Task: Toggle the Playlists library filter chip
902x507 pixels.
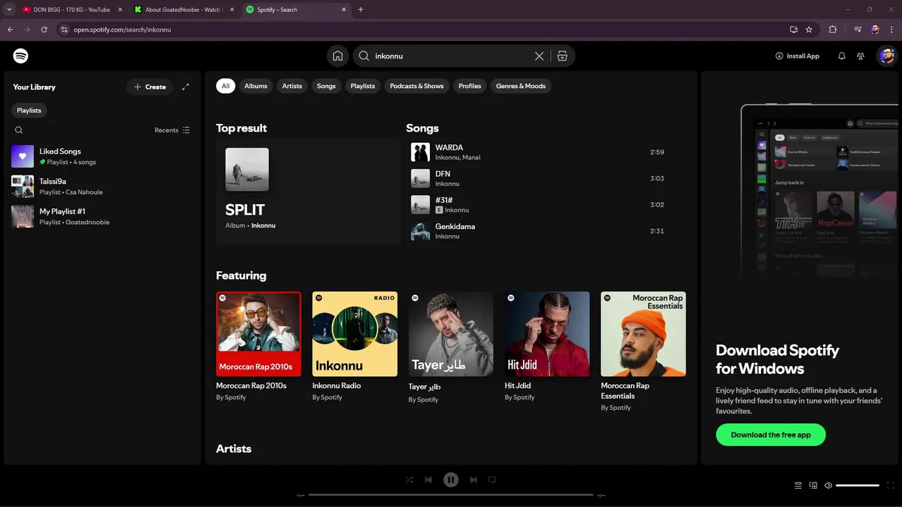Action: pos(29,111)
